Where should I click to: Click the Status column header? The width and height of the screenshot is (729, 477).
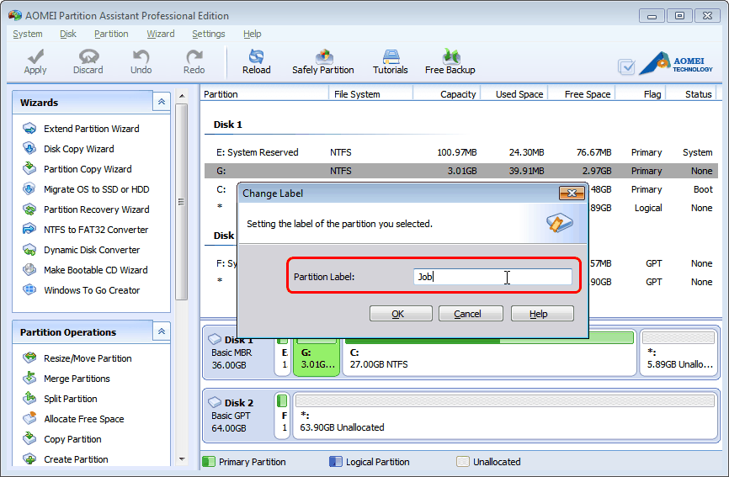click(691, 94)
